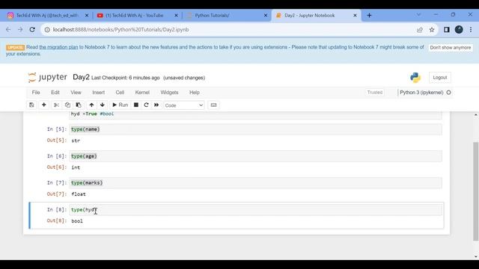This screenshot has height=269, width=479.
Task: Paste cells below icon
Action: click(x=79, y=105)
